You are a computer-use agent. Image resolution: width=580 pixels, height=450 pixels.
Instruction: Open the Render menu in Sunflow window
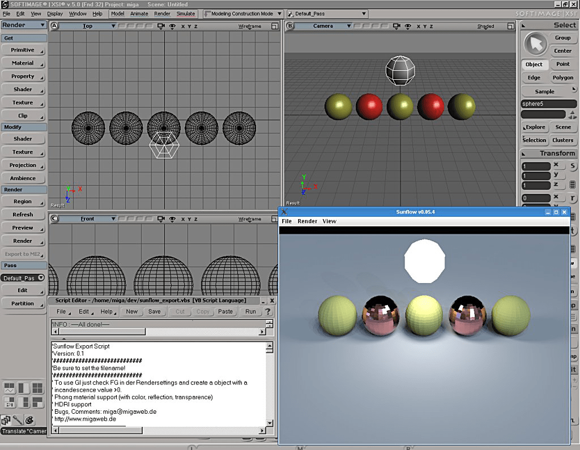pos(308,221)
